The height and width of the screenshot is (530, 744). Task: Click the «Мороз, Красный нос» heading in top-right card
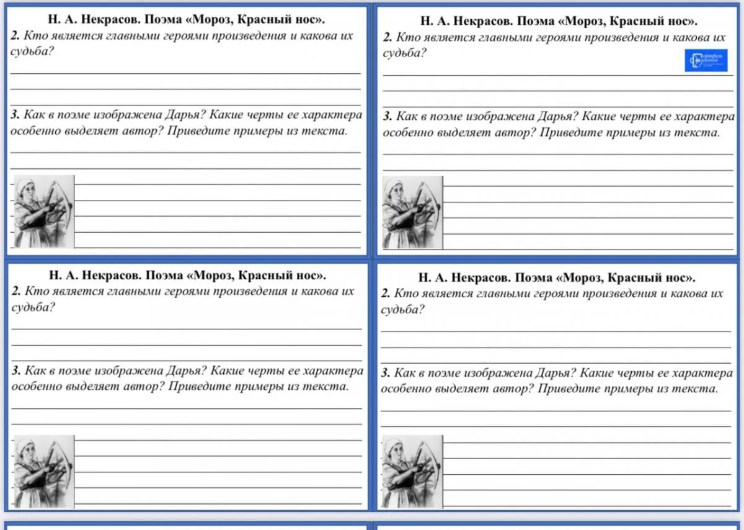(x=557, y=20)
